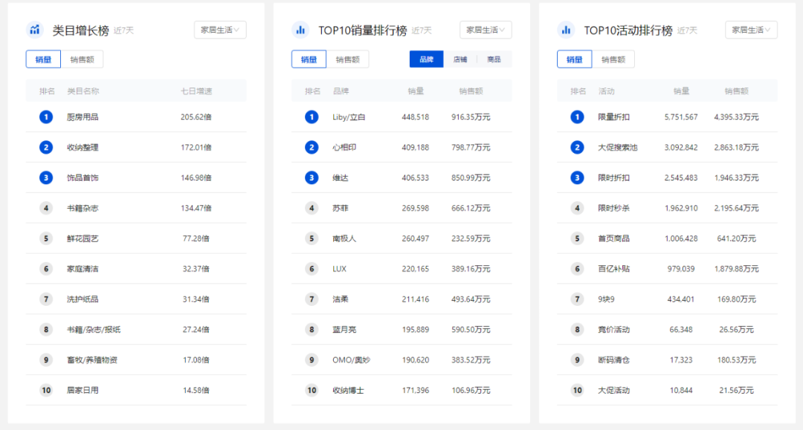Screen dimensions: 803x430
Task: Click the 类目增长榜 growth chart icon
Action: click(35, 30)
